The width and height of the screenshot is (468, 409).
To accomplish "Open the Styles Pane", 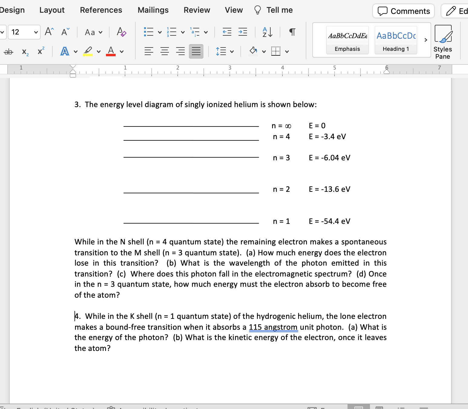I will [443, 42].
